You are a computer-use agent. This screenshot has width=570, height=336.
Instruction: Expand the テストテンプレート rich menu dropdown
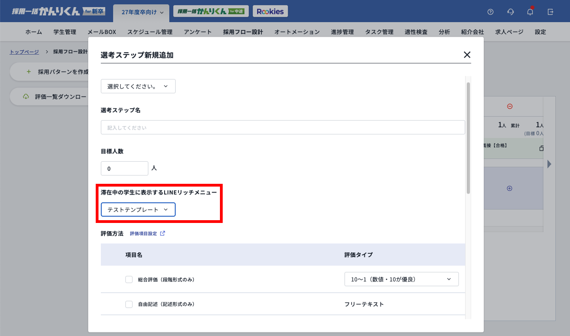[x=138, y=210]
